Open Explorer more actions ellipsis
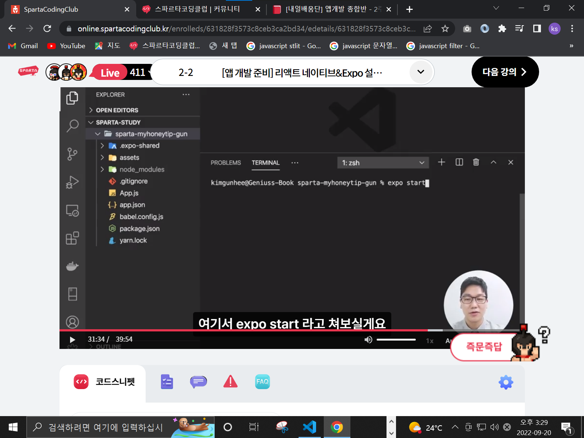Viewport: 584px width, 438px height. 186,95
